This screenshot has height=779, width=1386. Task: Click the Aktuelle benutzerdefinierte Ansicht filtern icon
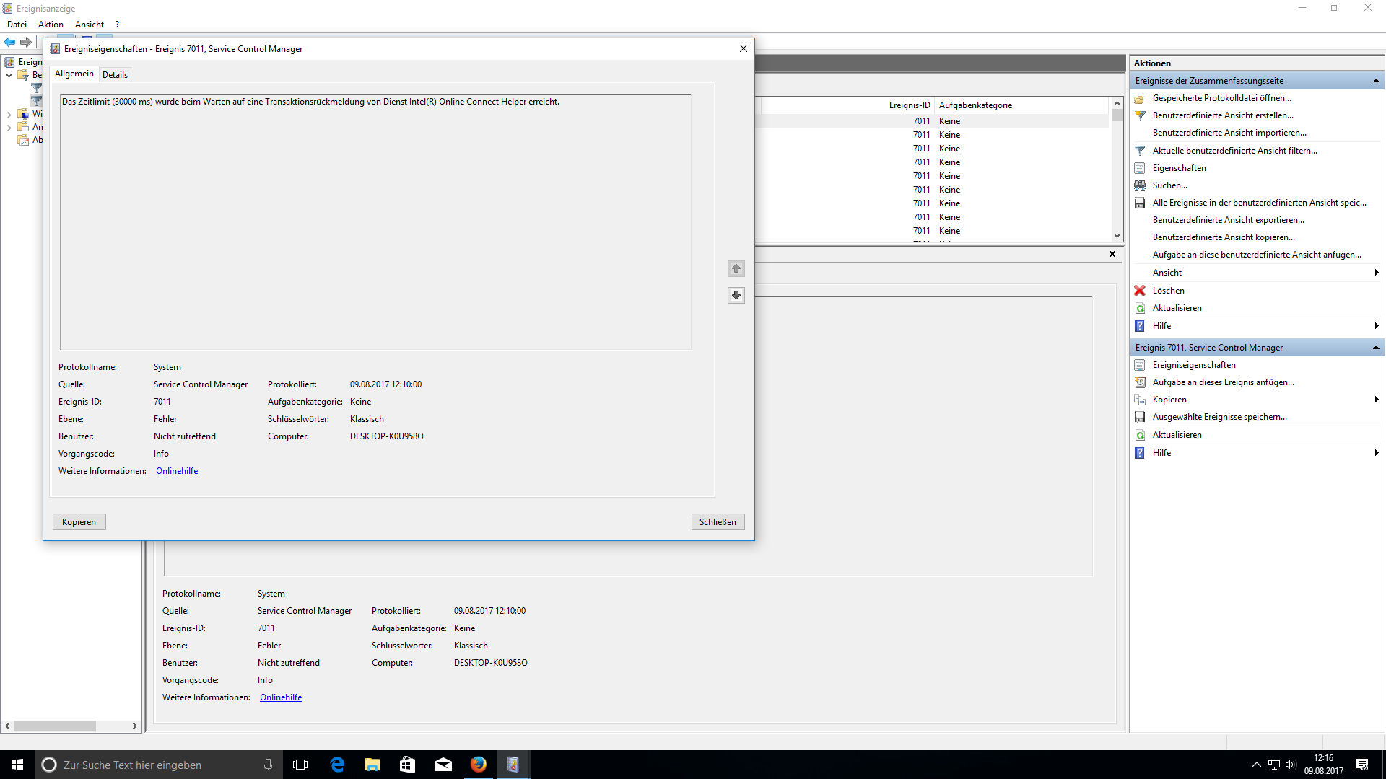coord(1140,151)
